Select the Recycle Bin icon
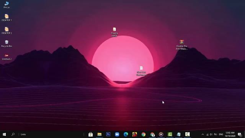This screenshot has width=245, height=138. point(7,43)
